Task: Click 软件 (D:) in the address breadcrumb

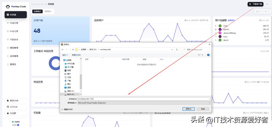Action: [93, 50]
